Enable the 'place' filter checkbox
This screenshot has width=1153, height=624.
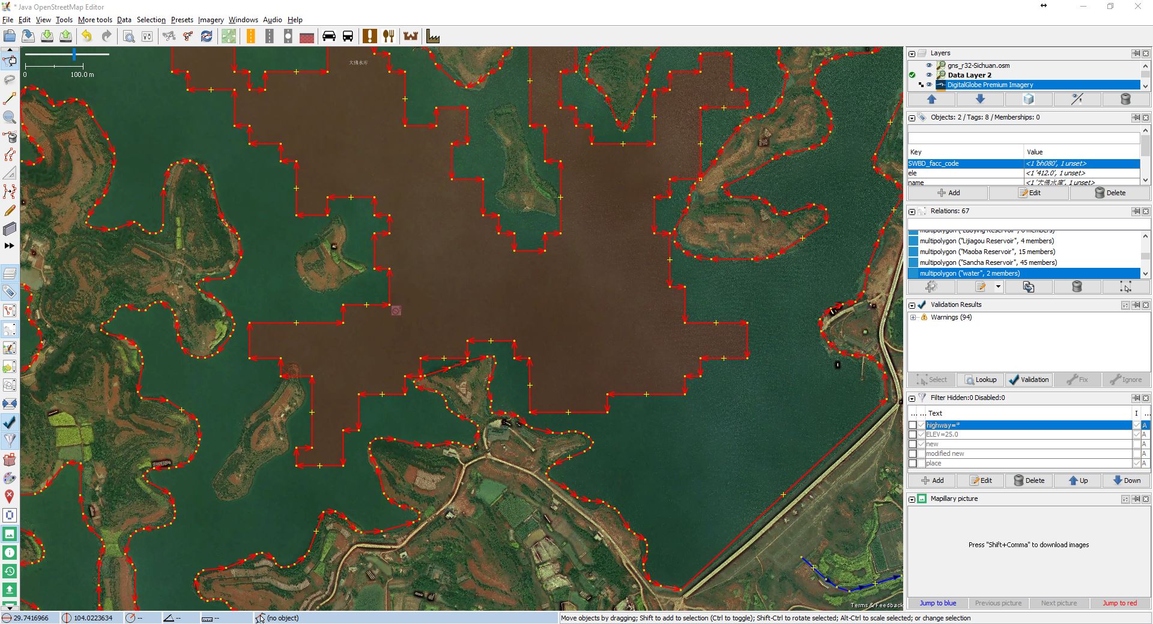(x=913, y=464)
